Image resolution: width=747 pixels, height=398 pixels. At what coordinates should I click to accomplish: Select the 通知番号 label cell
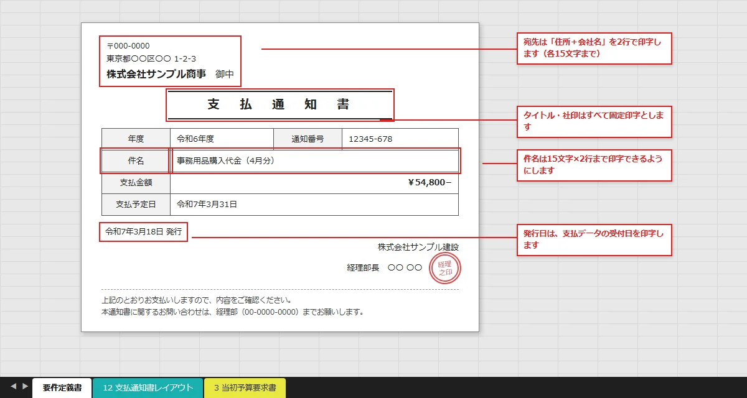tap(308, 139)
